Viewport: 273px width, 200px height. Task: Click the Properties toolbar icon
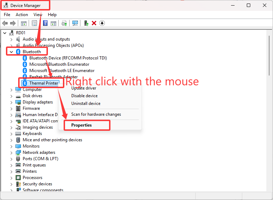pos(34,23)
